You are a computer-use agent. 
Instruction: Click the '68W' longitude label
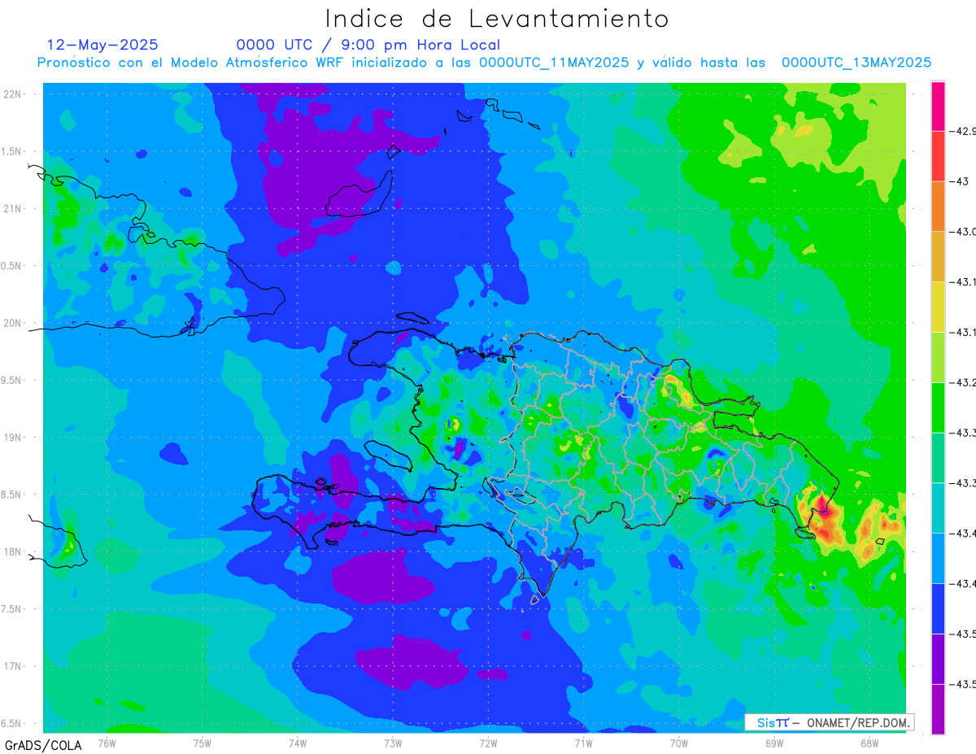[x=869, y=742]
